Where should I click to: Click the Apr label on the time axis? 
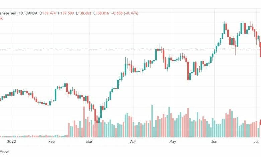[133, 142]
